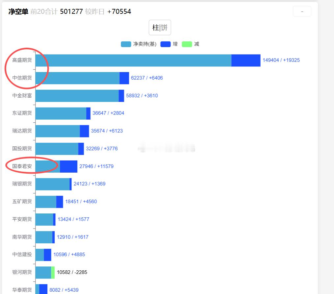
Task: Click the 149404 / +19325 value label
Action: point(281,60)
